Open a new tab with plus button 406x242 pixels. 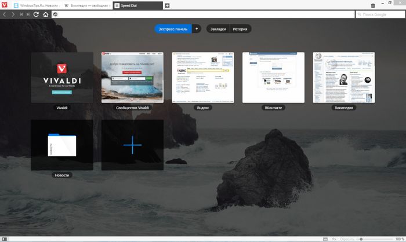[x=168, y=5]
